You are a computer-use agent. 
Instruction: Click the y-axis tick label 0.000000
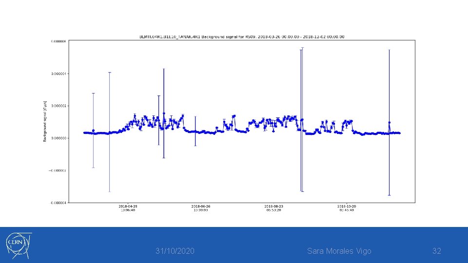58,138
